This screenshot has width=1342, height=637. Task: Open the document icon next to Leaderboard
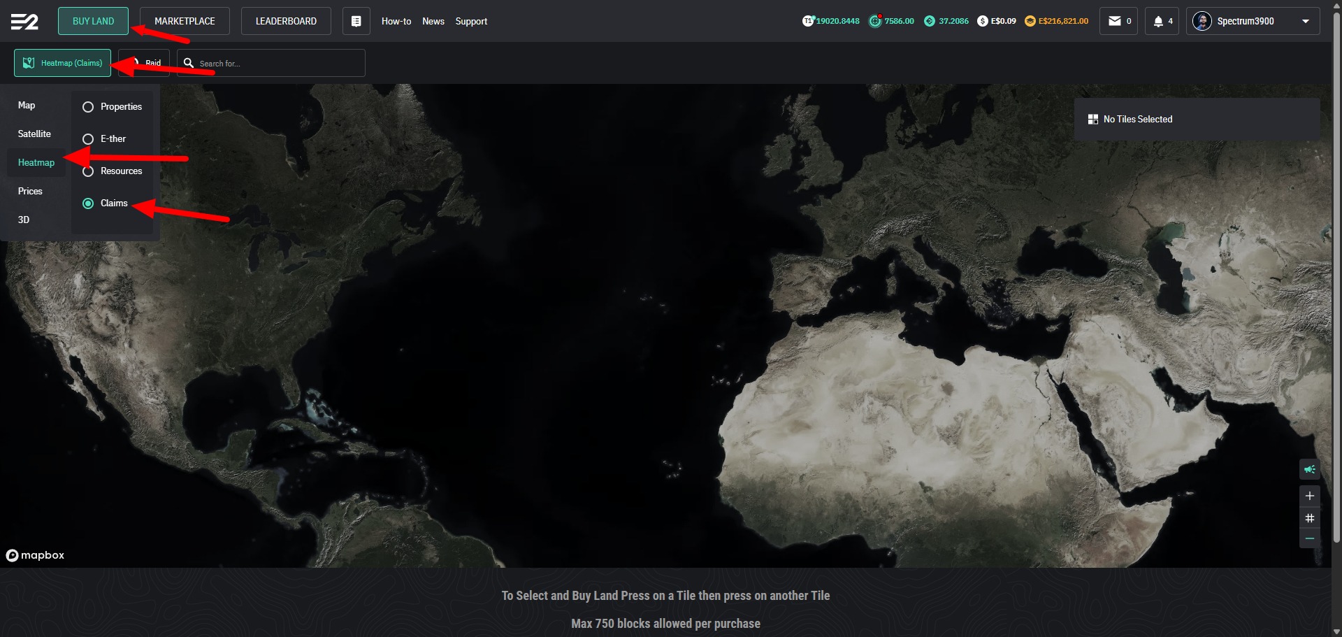point(356,21)
